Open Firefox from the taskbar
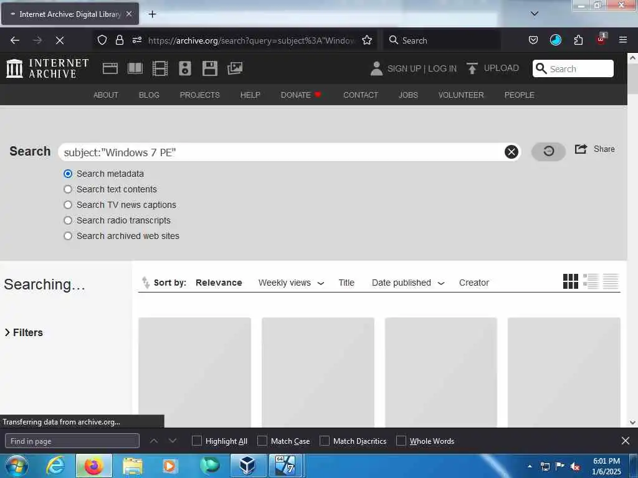 click(93, 466)
